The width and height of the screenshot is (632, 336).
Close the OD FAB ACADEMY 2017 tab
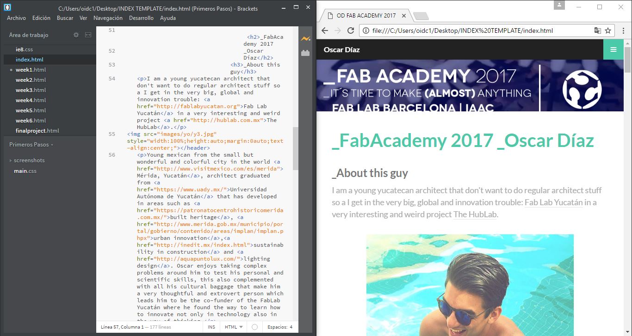(404, 16)
